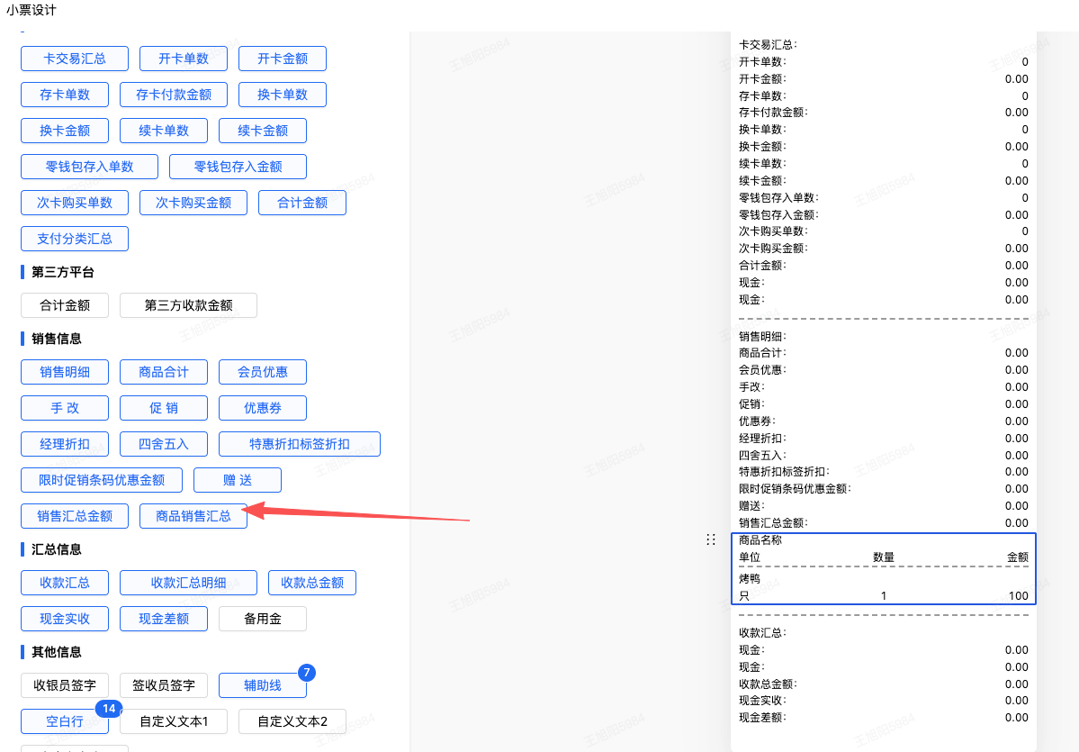Image resolution: width=1079 pixels, height=752 pixels.
Task: Toggle the 收款汇总 tag
Action: pos(65,583)
